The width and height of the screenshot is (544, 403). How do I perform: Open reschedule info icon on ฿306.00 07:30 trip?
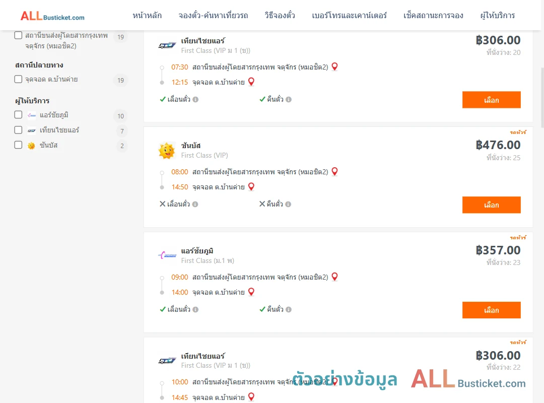pos(195,100)
